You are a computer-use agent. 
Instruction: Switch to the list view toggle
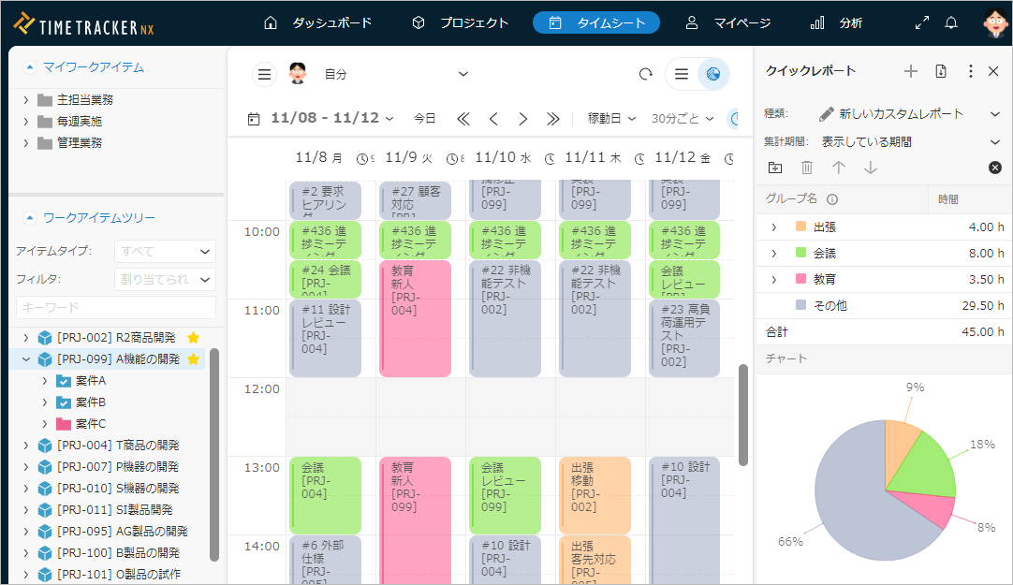click(682, 74)
